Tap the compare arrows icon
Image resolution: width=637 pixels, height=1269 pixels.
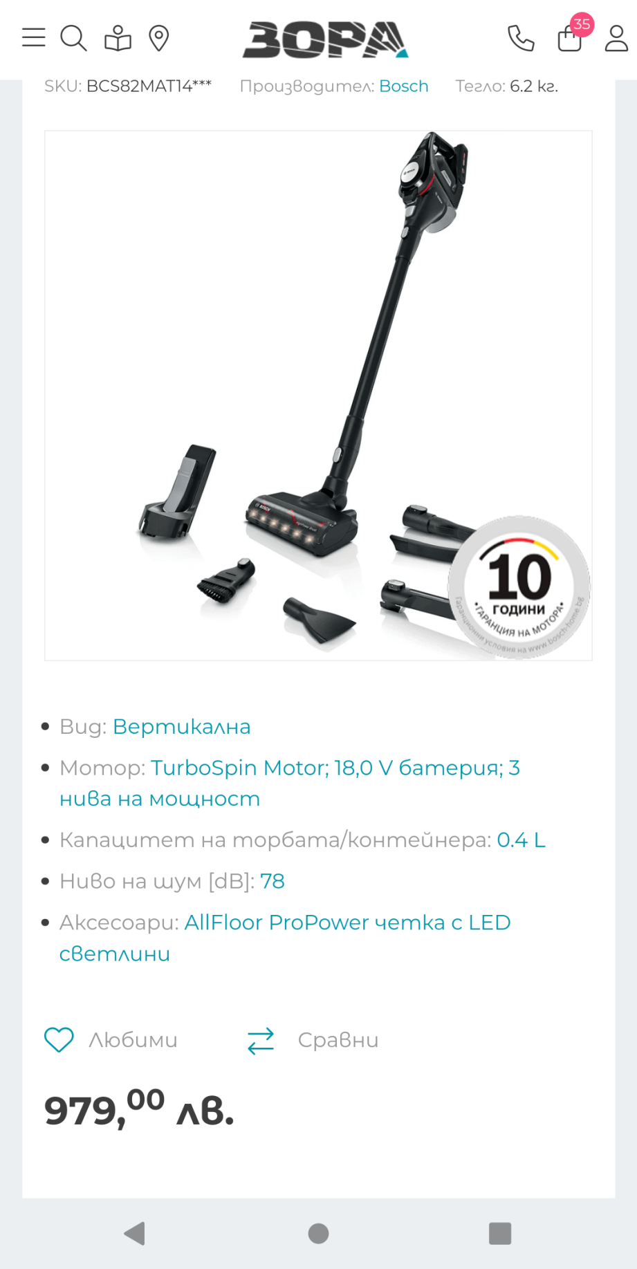coord(261,1041)
